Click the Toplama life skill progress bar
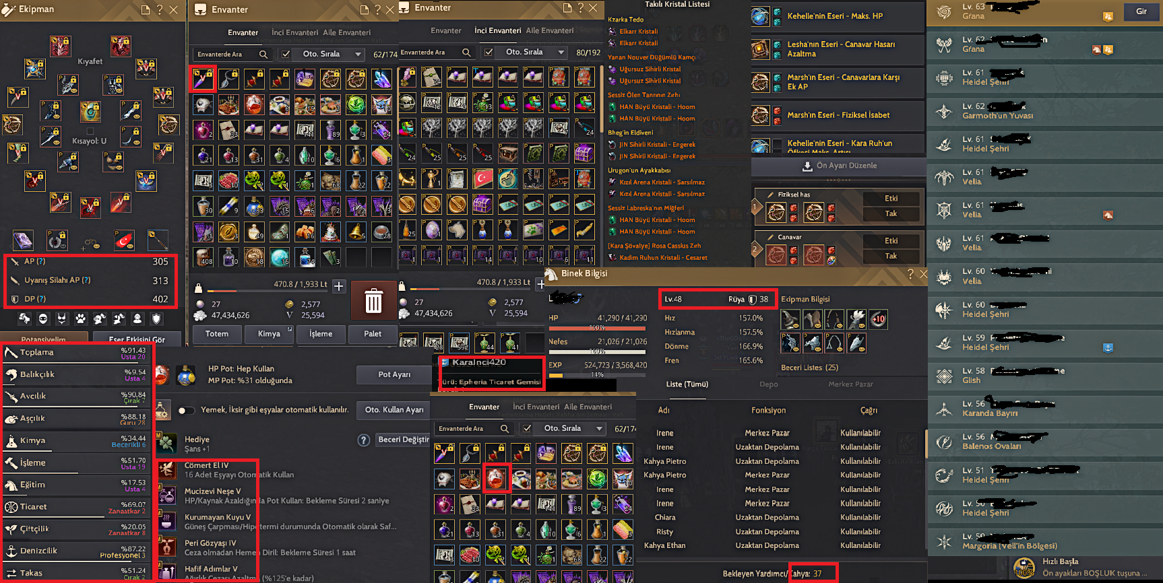Screen dimensions: 1163x583 (x=76, y=352)
